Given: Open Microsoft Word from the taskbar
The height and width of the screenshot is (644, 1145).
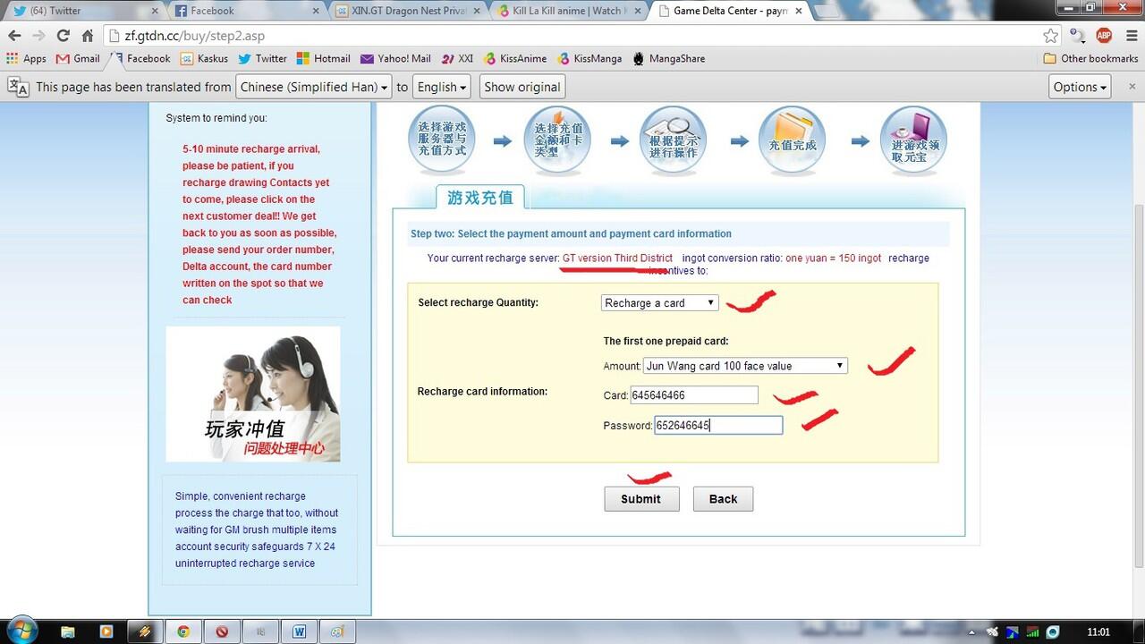Looking at the screenshot, I should 300,631.
